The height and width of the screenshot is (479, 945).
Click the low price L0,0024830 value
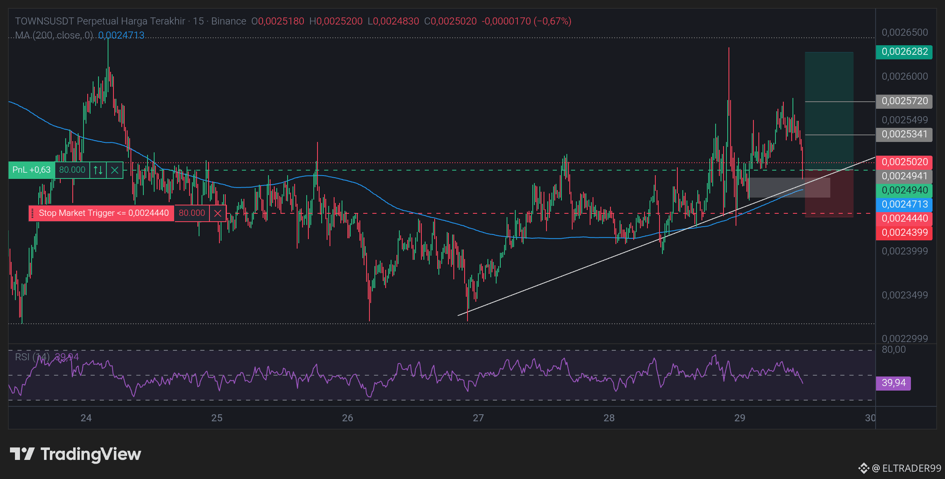393,21
